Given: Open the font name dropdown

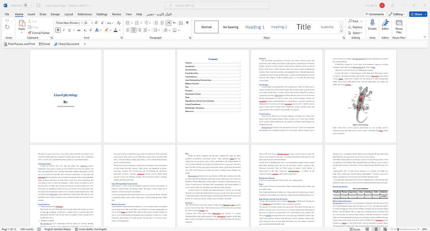Looking at the screenshot, I should (x=81, y=23).
